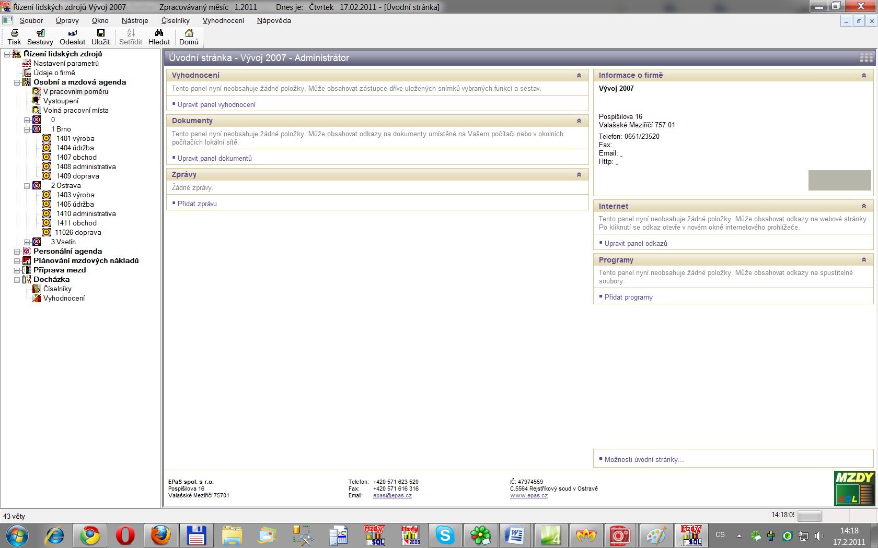The width and height of the screenshot is (878, 548).
Task: Open the Číselníky menu
Action: pos(175,20)
